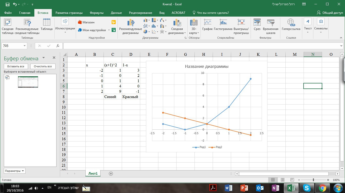The image size is (345, 193).
Task: Open Word from the taskbar
Action: 228,188
